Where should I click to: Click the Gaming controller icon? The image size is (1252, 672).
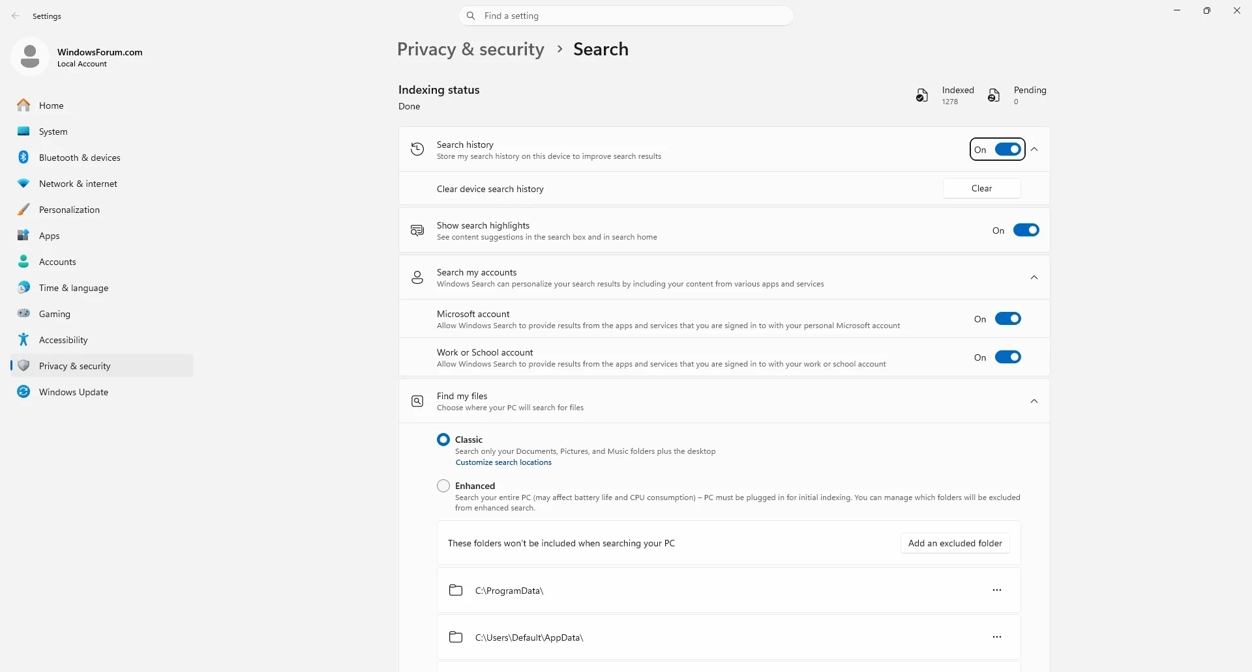point(23,313)
